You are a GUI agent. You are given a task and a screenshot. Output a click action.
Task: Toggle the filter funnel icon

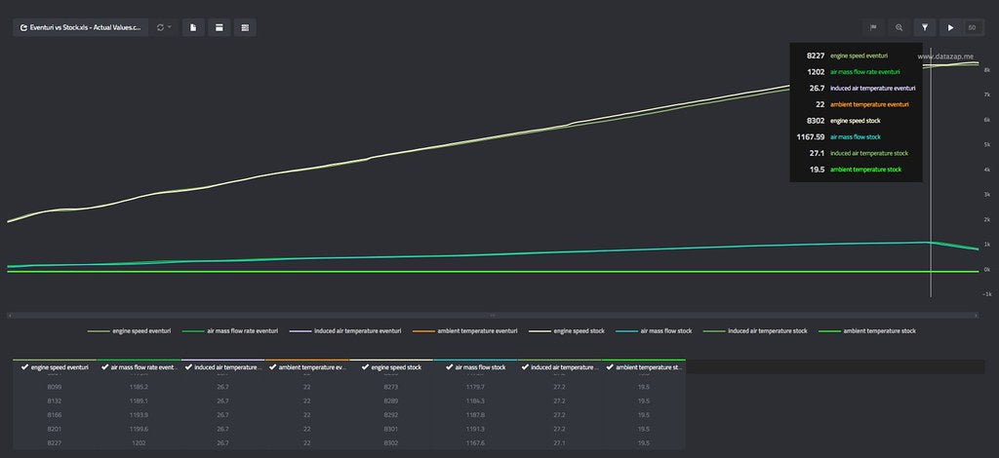click(925, 28)
